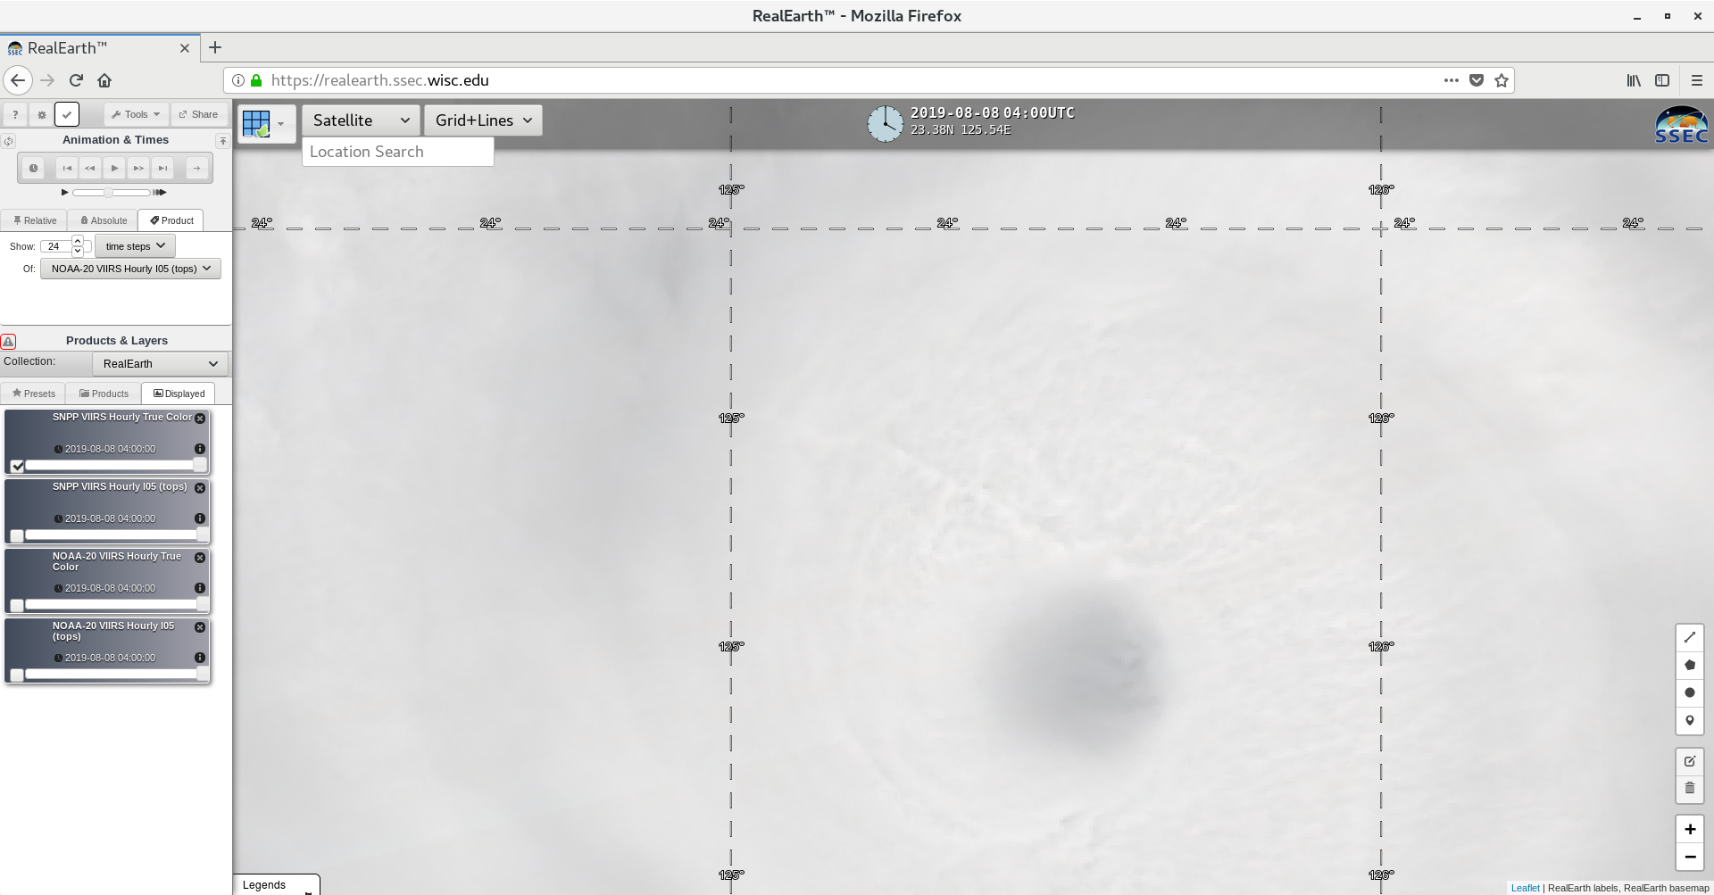Select the Product time tab

[171, 220]
